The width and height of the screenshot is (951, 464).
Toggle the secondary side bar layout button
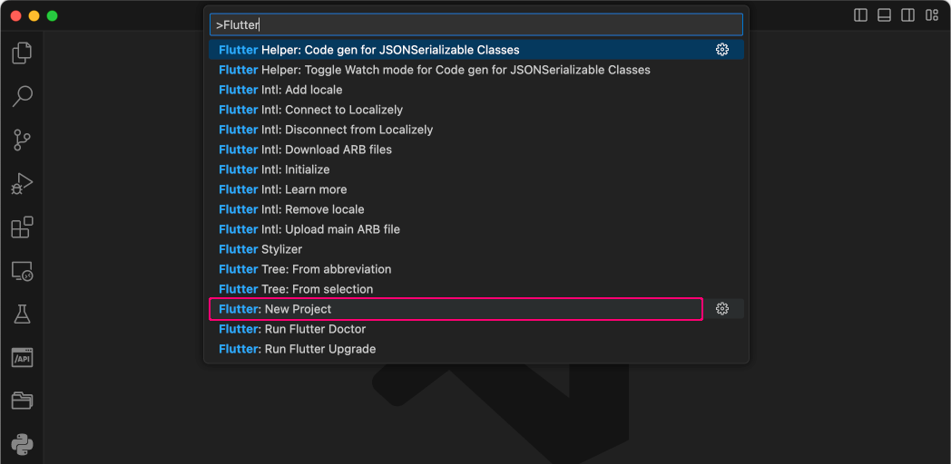click(908, 15)
